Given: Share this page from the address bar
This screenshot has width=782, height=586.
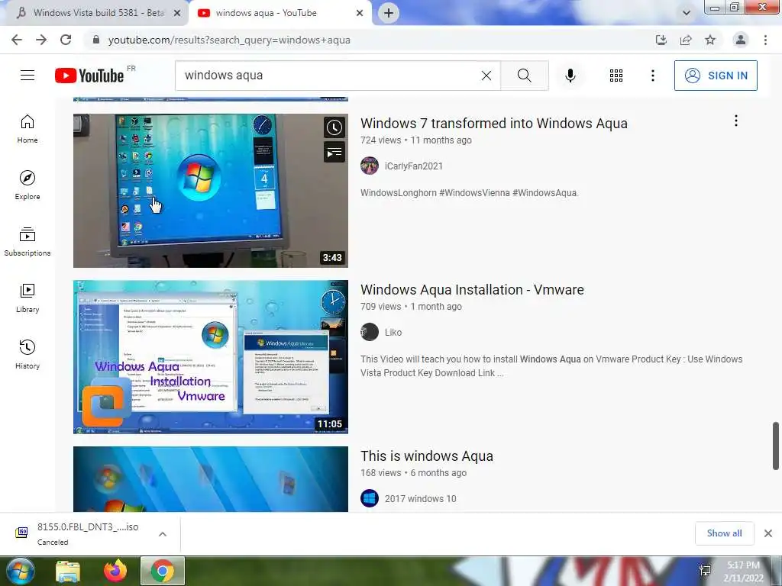Looking at the screenshot, I should tap(686, 40).
